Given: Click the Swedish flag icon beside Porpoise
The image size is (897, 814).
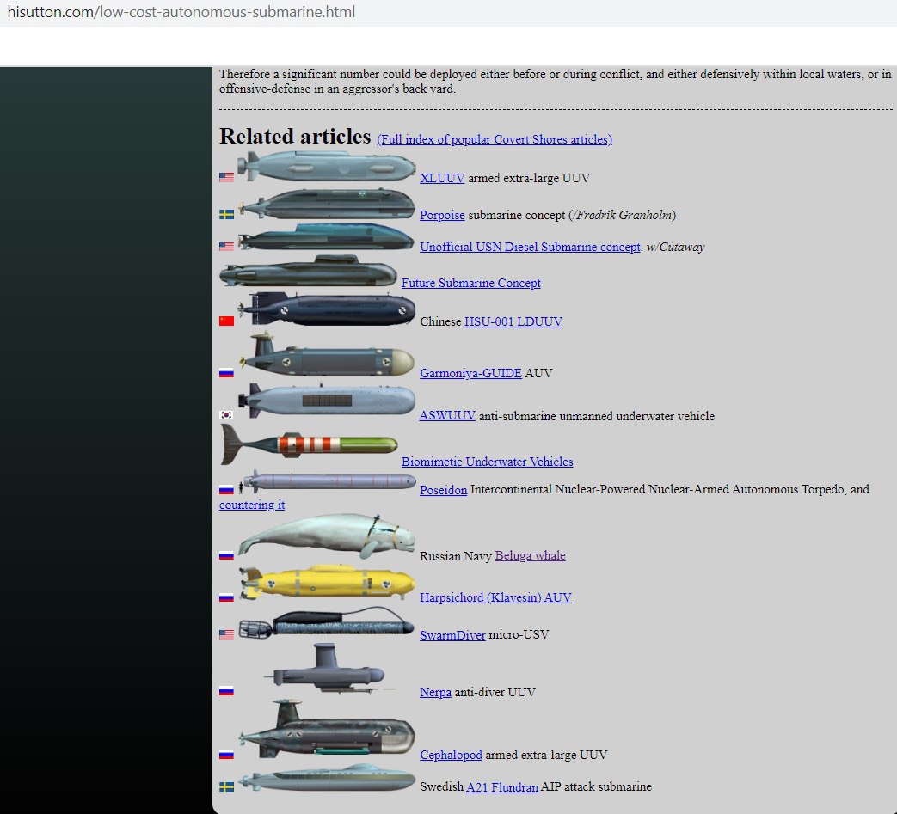Looking at the screenshot, I should tap(226, 214).
